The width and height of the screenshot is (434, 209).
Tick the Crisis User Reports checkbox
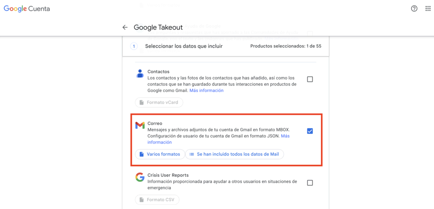tap(310, 183)
